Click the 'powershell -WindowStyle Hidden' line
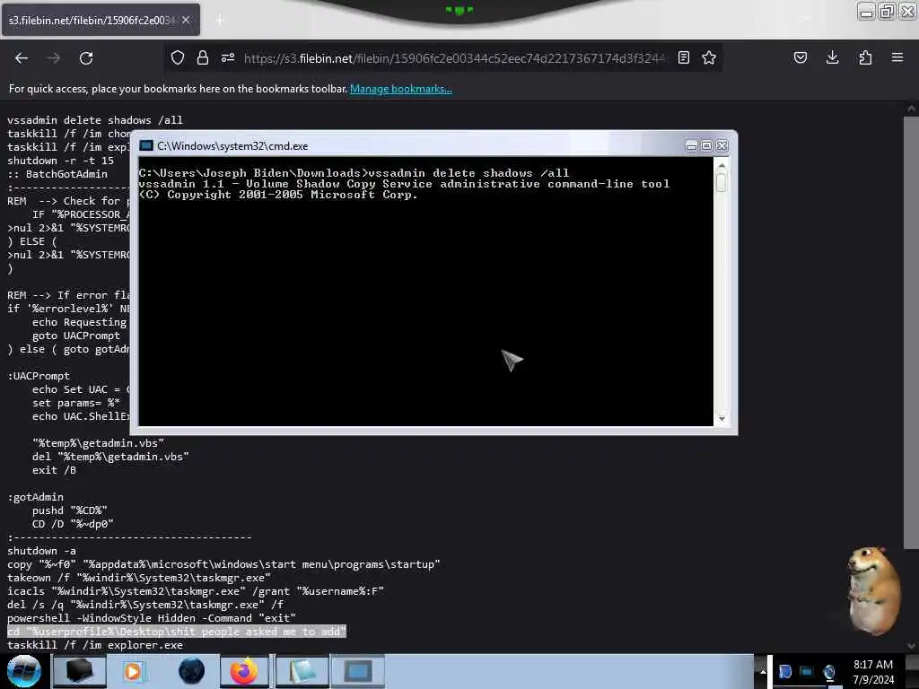This screenshot has height=689, width=919. (151, 618)
